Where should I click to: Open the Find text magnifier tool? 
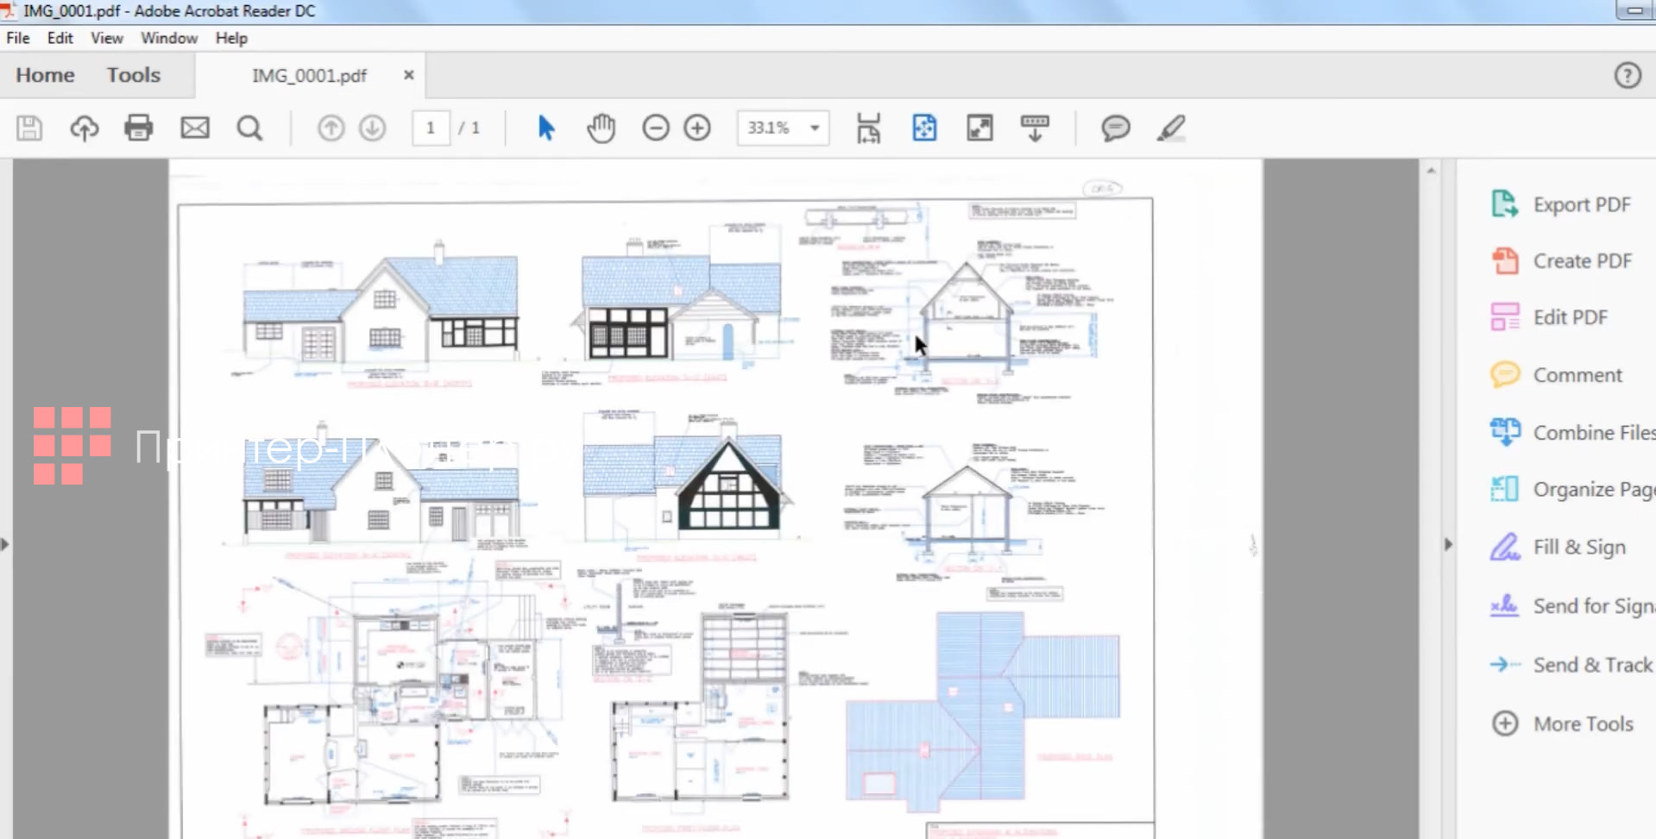click(249, 128)
